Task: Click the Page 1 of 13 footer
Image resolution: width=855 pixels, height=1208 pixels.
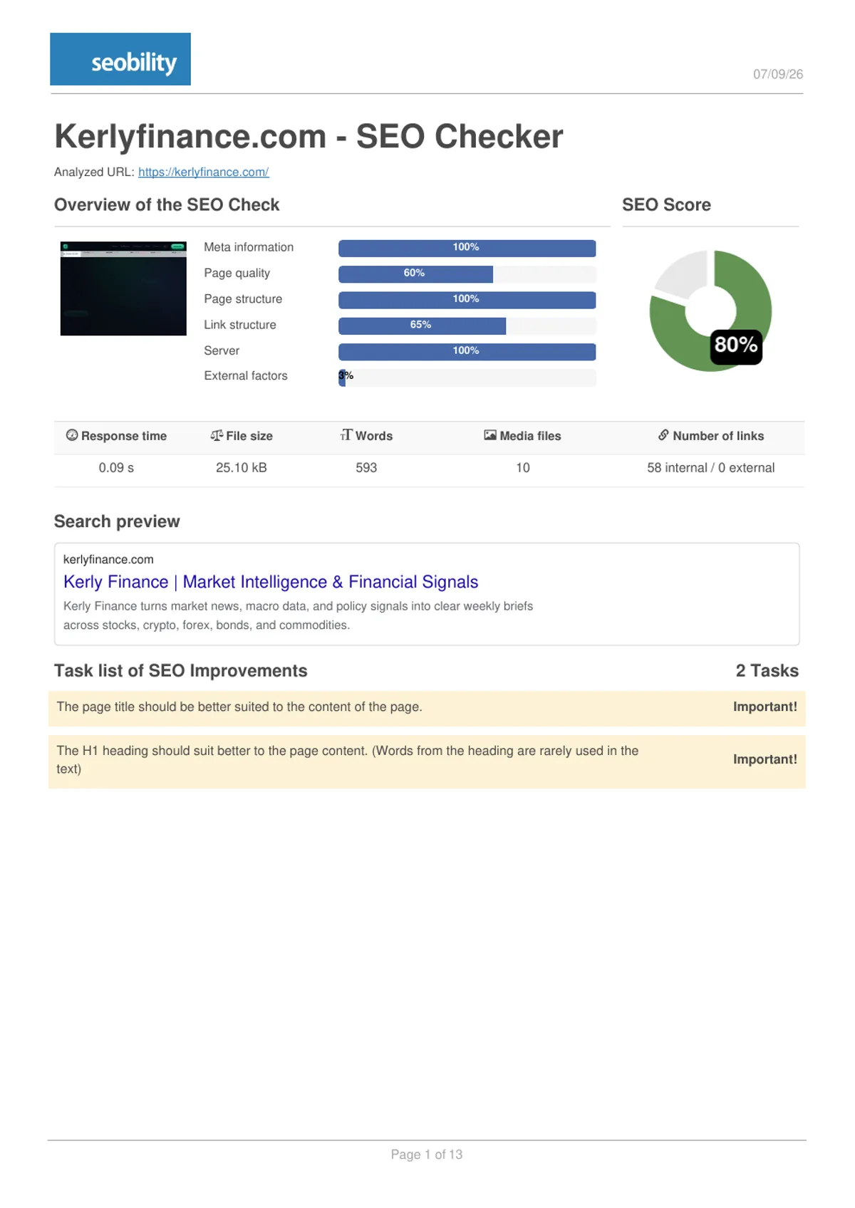Action: [427, 1155]
